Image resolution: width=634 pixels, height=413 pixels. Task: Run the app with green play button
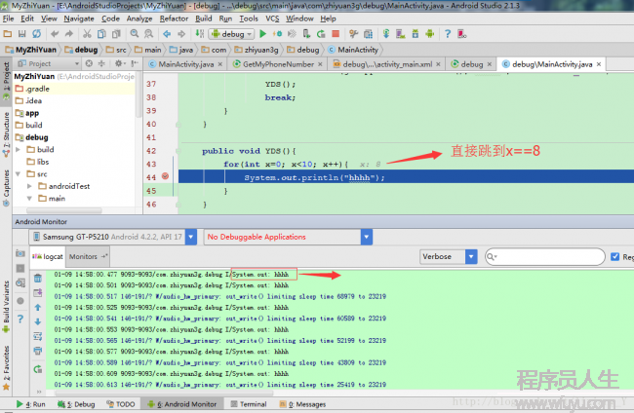pos(262,34)
